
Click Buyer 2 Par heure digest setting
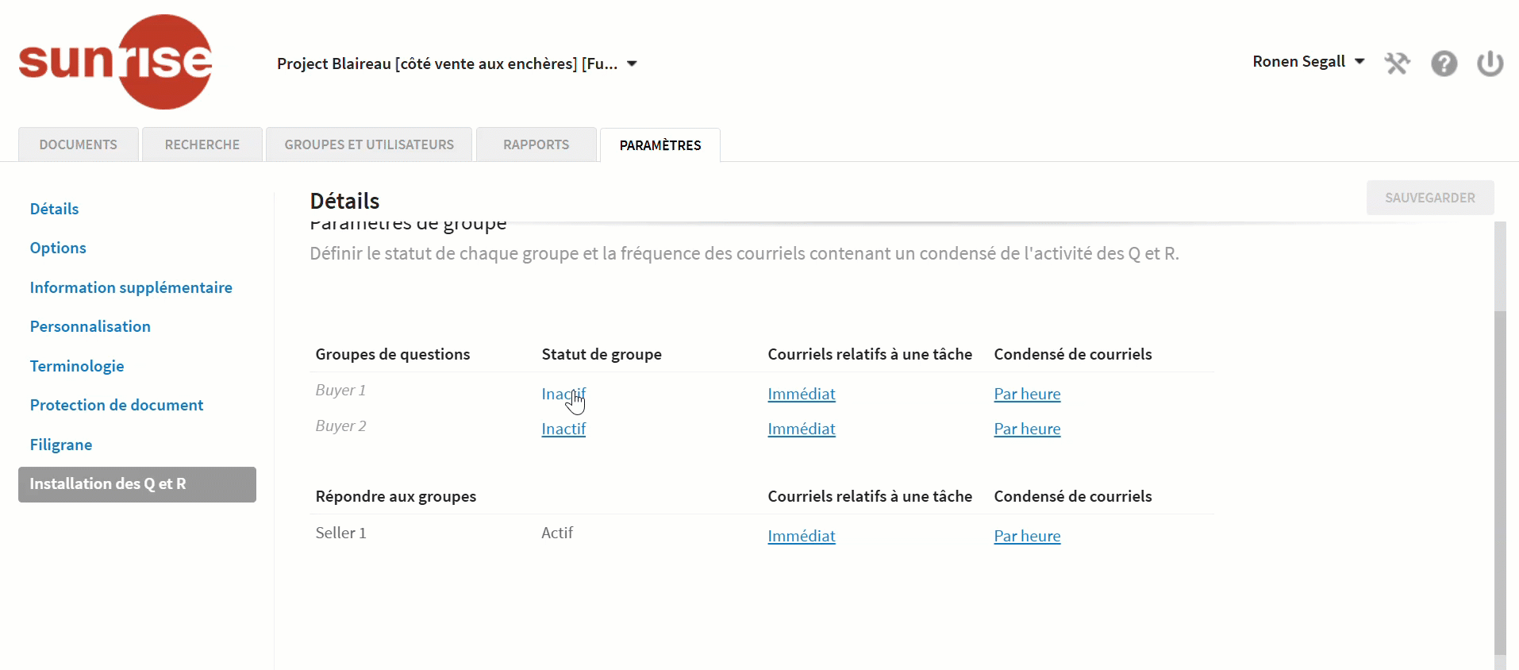pos(1027,429)
